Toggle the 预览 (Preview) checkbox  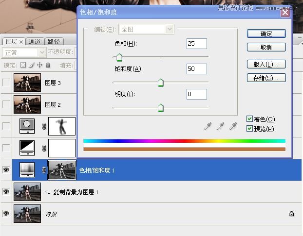(250, 129)
